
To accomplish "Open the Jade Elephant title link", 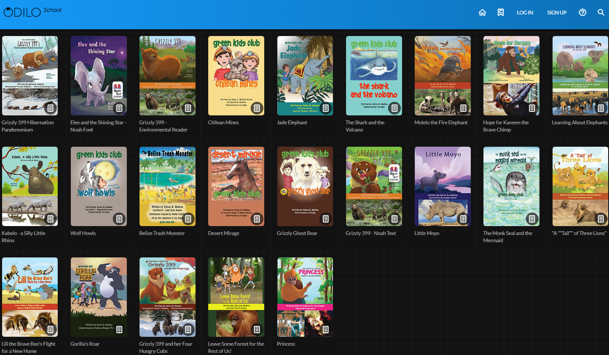I will point(292,123).
